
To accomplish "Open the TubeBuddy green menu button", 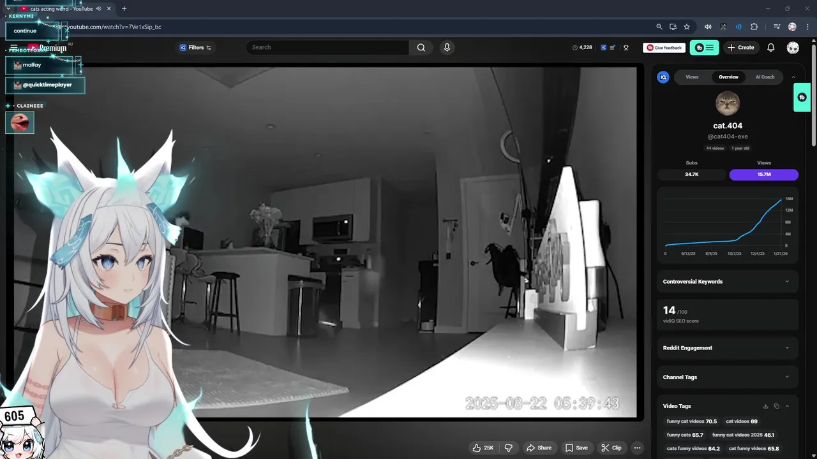I will 704,48.
